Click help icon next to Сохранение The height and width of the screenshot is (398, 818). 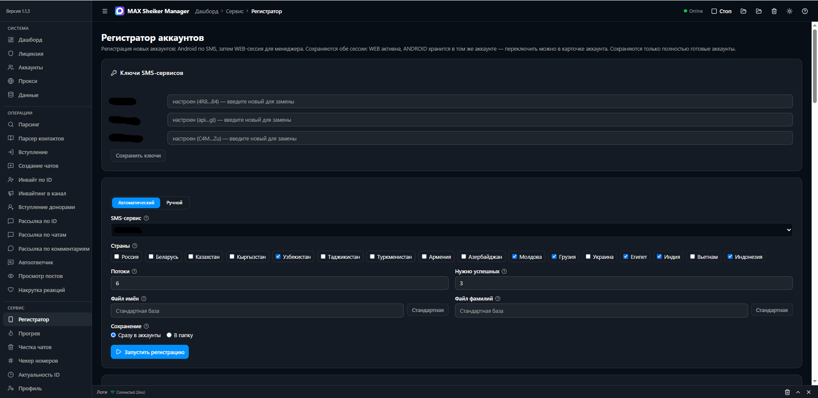click(x=146, y=326)
